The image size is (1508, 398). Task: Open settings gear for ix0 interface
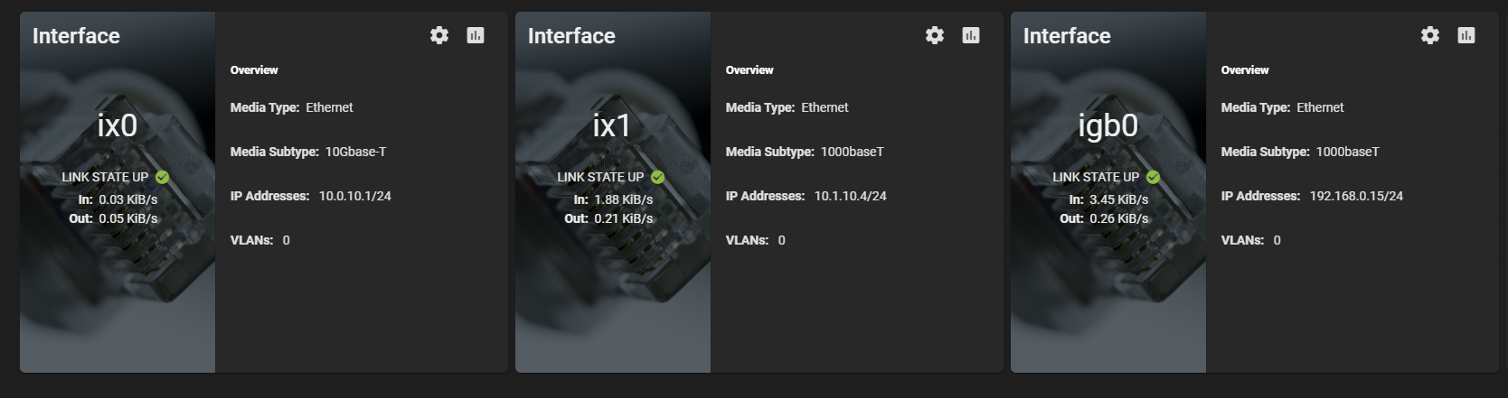pyautogui.click(x=439, y=35)
